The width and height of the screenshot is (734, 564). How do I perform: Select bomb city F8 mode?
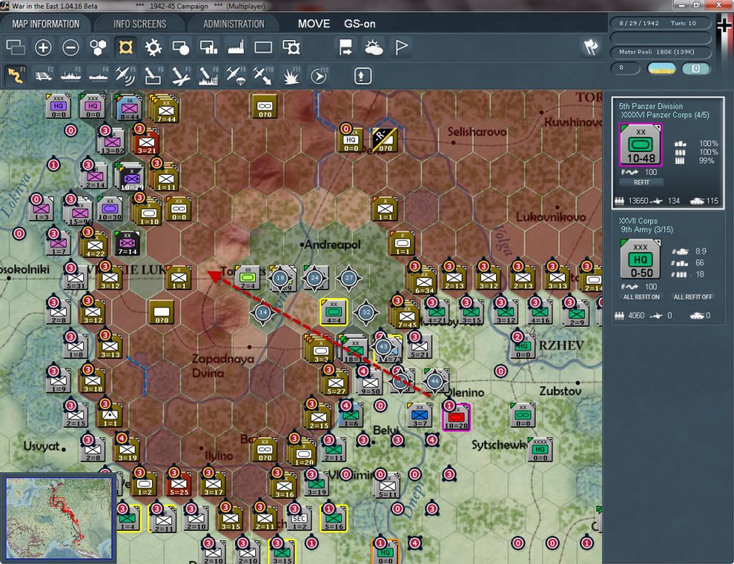coord(209,75)
